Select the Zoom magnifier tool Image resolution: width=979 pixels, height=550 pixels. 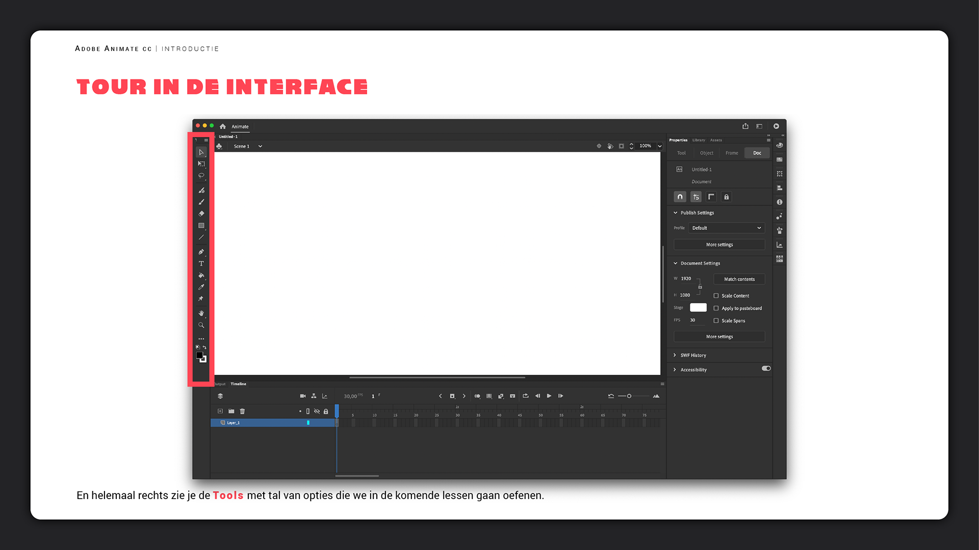[201, 325]
